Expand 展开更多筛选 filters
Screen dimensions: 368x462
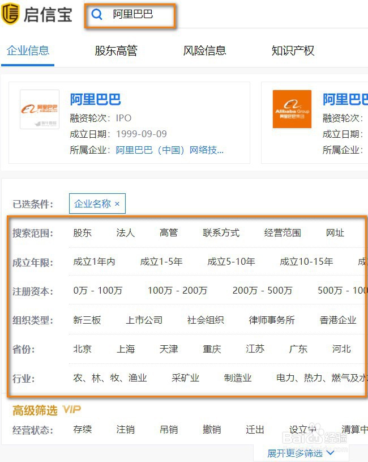point(300,453)
